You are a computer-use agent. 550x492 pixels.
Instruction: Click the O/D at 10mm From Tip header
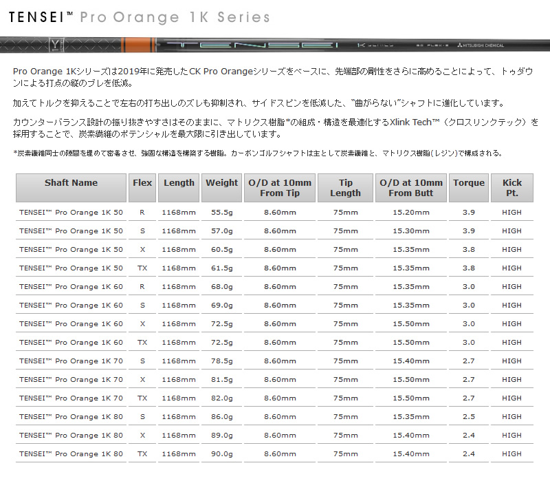tap(280, 188)
